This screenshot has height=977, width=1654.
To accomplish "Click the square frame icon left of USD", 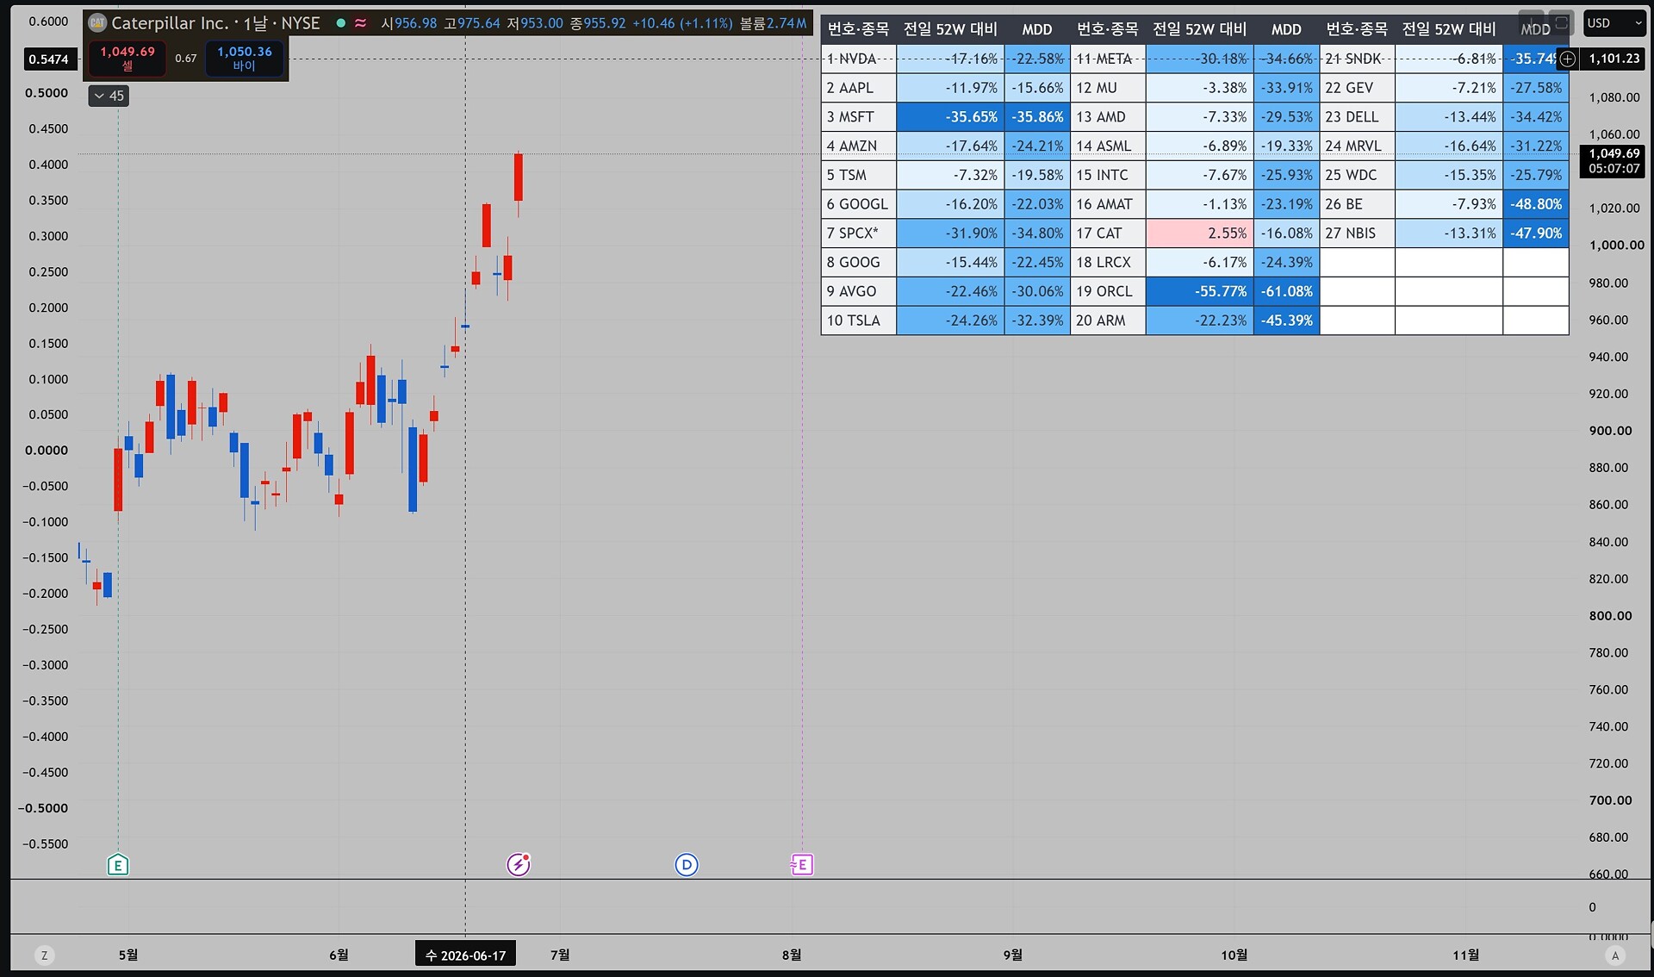I will click(1562, 22).
